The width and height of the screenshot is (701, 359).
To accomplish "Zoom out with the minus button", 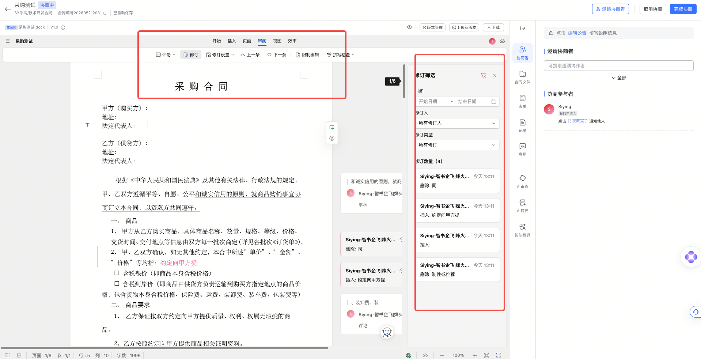I will pyautogui.click(x=442, y=355).
